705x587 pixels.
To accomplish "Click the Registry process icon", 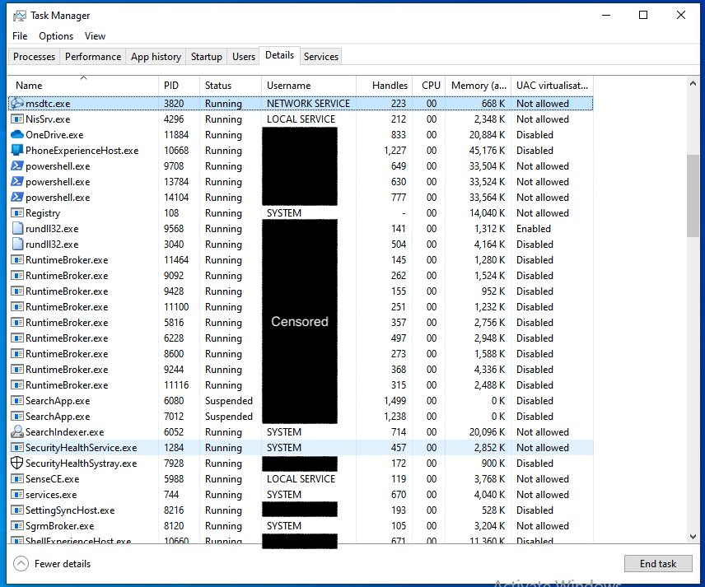I will click(x=17, y=213).
